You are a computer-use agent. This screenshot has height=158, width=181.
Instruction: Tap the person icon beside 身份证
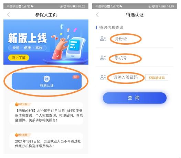pyautogui.click(x=103, y=39)
